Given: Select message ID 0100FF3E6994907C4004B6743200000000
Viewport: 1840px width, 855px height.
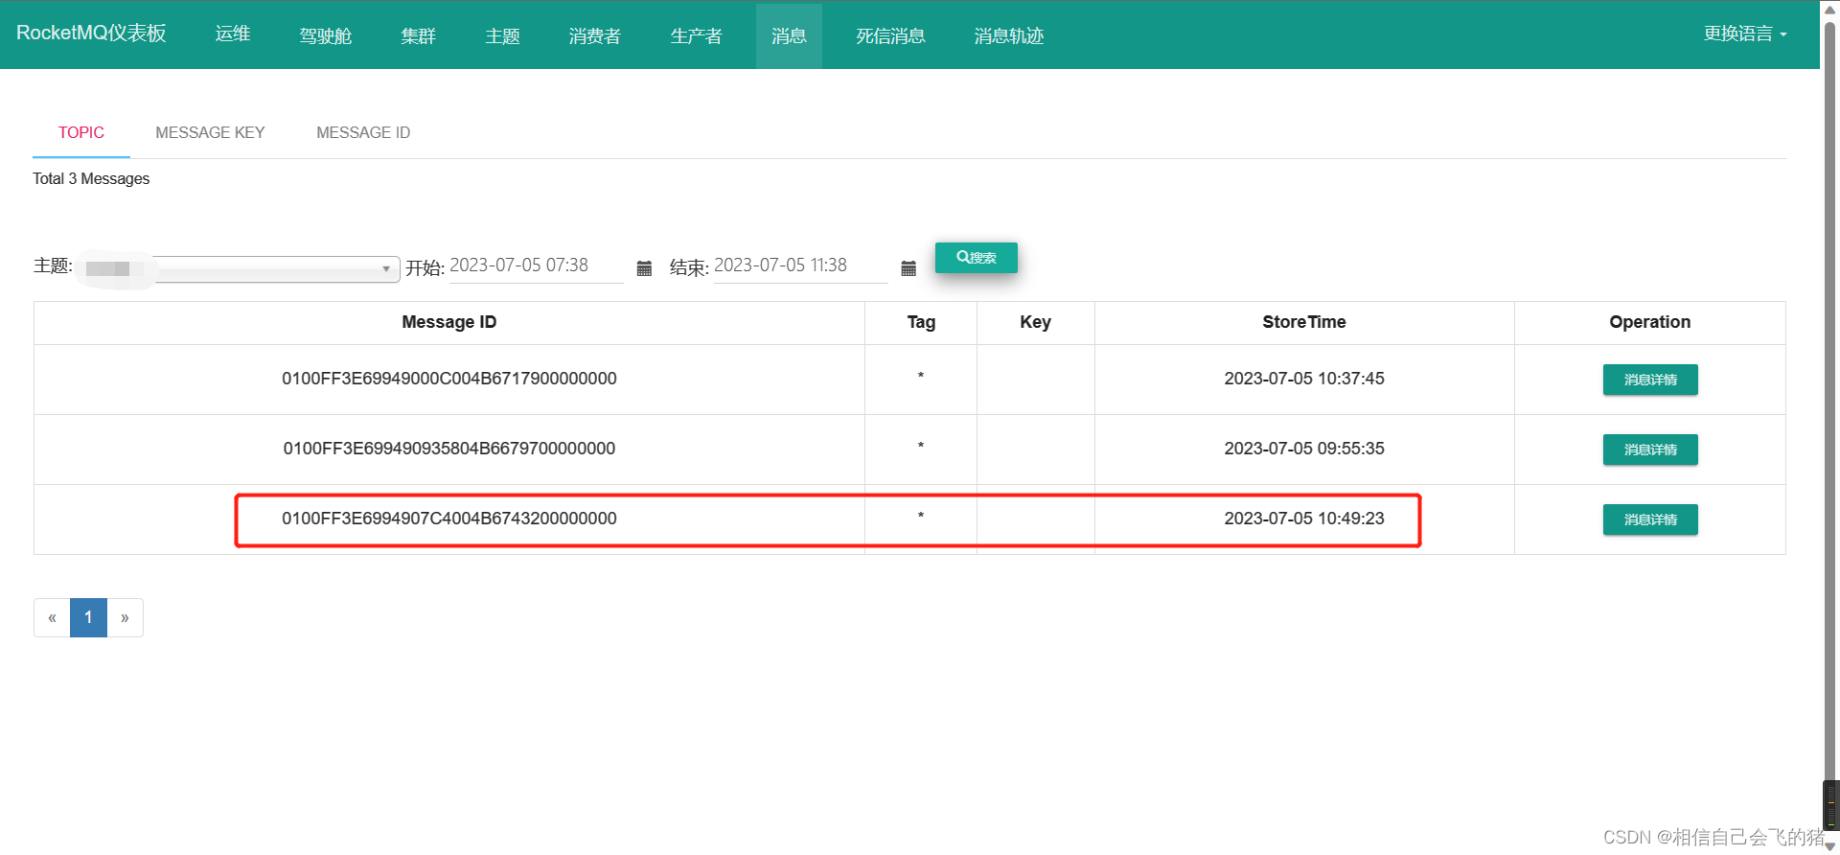Looking at the screenshot, I should [x=449, y=519].
